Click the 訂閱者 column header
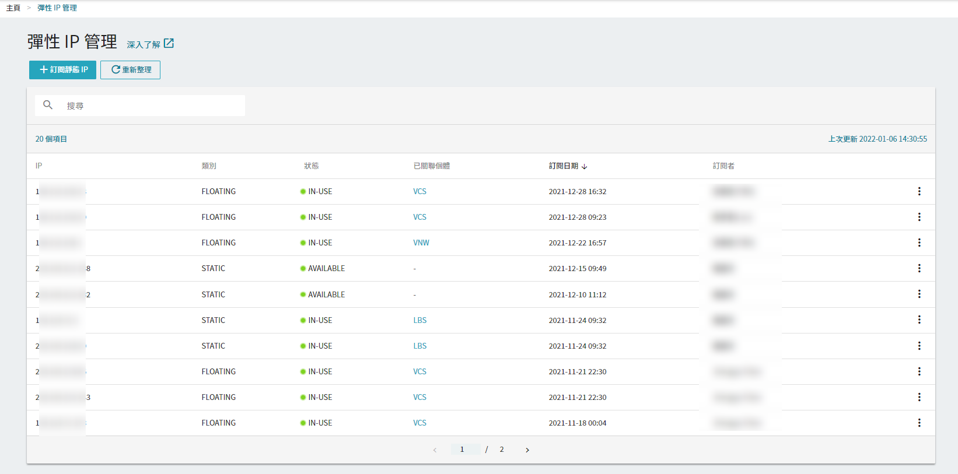Screen dimensions: 958x474 point(723,166)
